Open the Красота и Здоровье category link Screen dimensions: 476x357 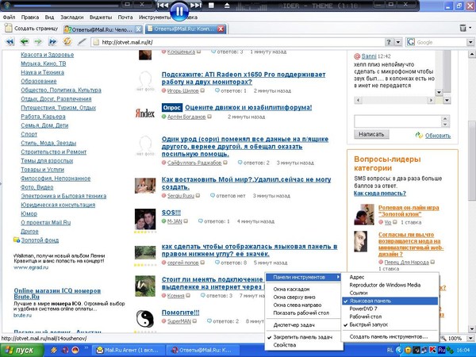coord(48,55)
